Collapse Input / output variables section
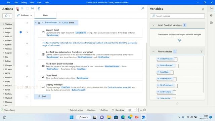 (x=154, y=25)
